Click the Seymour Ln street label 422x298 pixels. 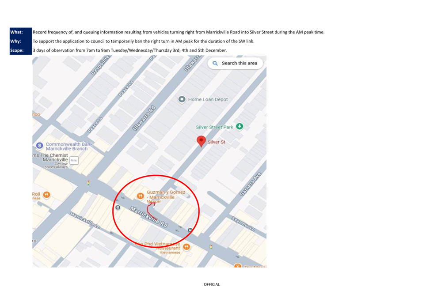[243, 224]
